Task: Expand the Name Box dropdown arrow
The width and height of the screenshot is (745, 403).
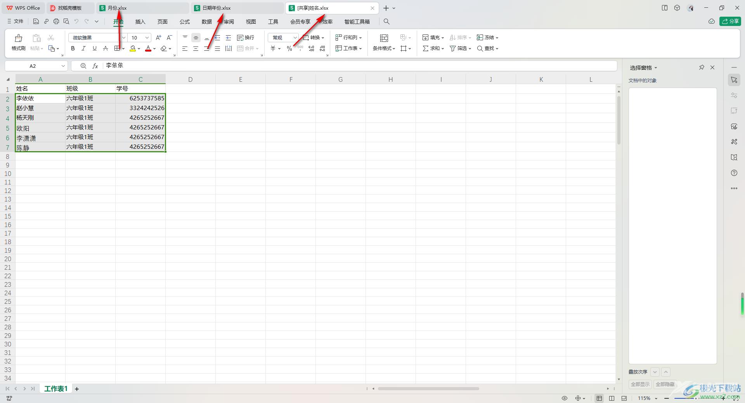Action: (63, 66)
